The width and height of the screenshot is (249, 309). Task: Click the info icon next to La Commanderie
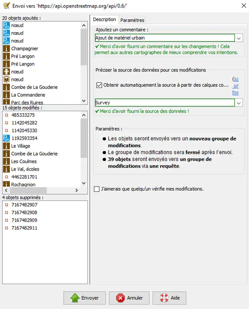point(6,95)
